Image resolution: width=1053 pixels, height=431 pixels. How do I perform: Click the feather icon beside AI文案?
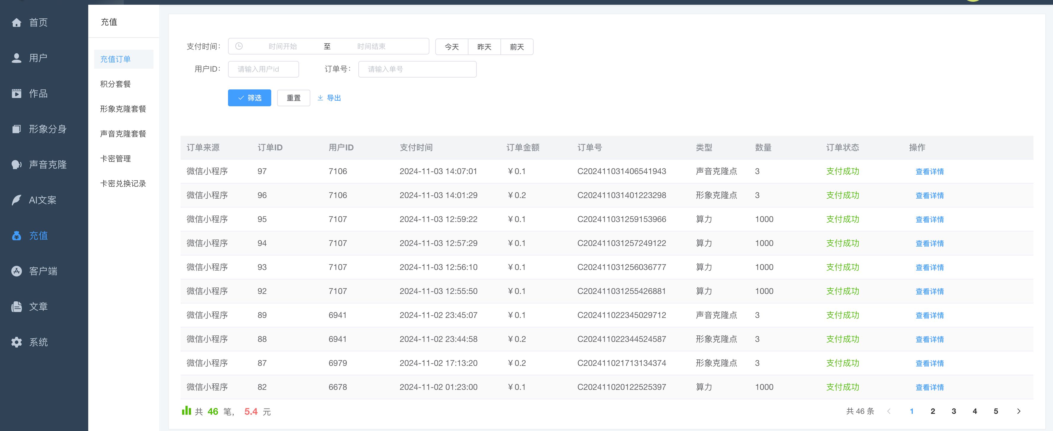16,200
